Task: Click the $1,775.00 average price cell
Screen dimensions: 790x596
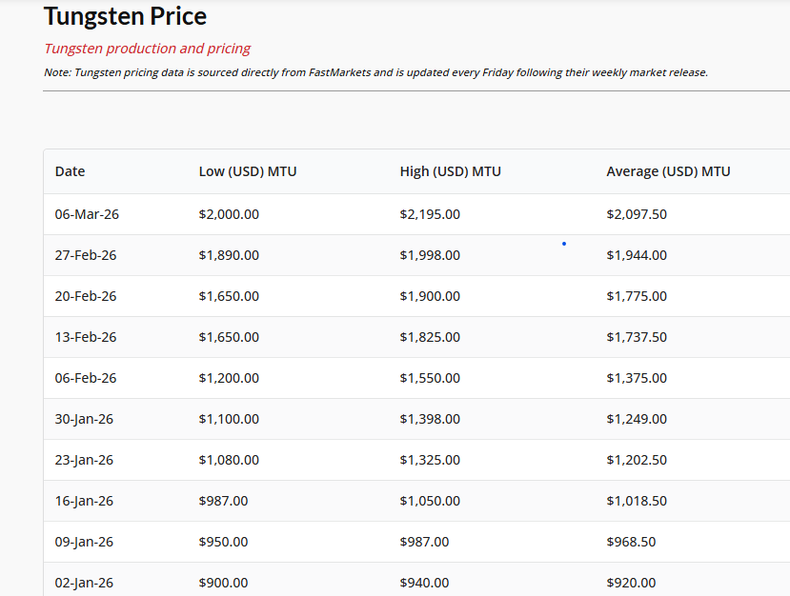Action: pos(637,296)
